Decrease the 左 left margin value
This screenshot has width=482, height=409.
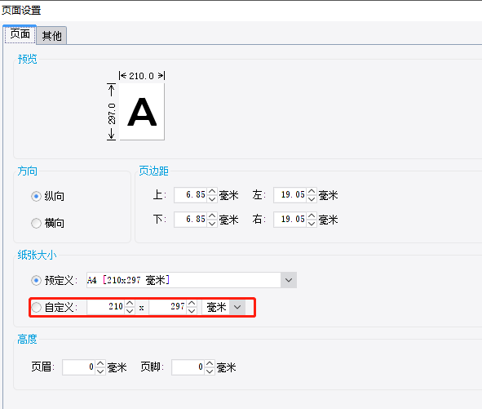click(312, 199)
